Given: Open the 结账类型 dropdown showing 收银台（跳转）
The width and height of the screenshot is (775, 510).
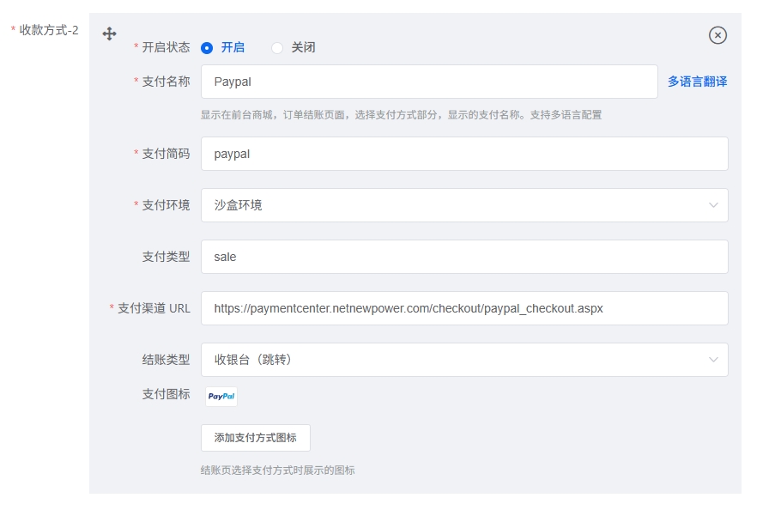Looking at the screenshot, I should coord(464,360).
